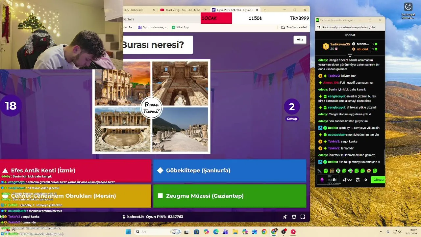
Task: Open the Bu fotoğraf hakkında desktop icon
Action: (x=408, y=11)
